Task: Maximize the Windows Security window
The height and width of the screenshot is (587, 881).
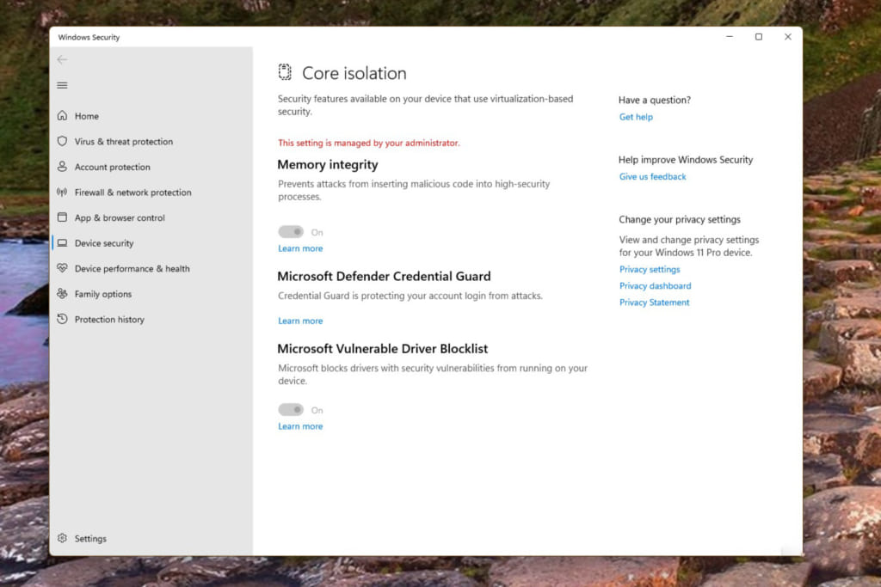Action: 758,37
